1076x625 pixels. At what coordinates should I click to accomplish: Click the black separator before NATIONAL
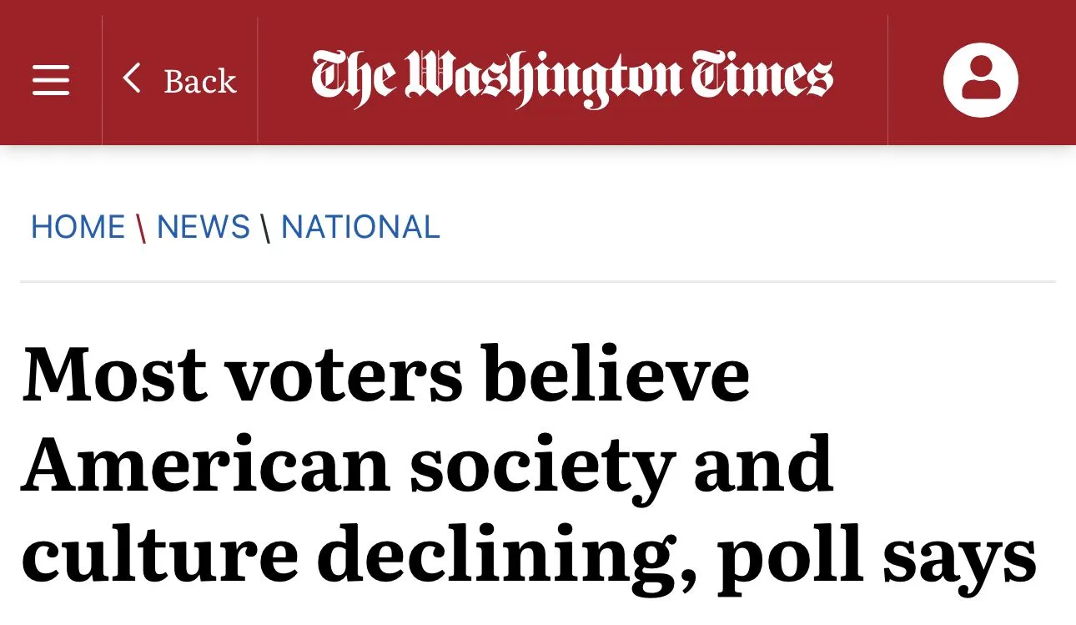265,228
